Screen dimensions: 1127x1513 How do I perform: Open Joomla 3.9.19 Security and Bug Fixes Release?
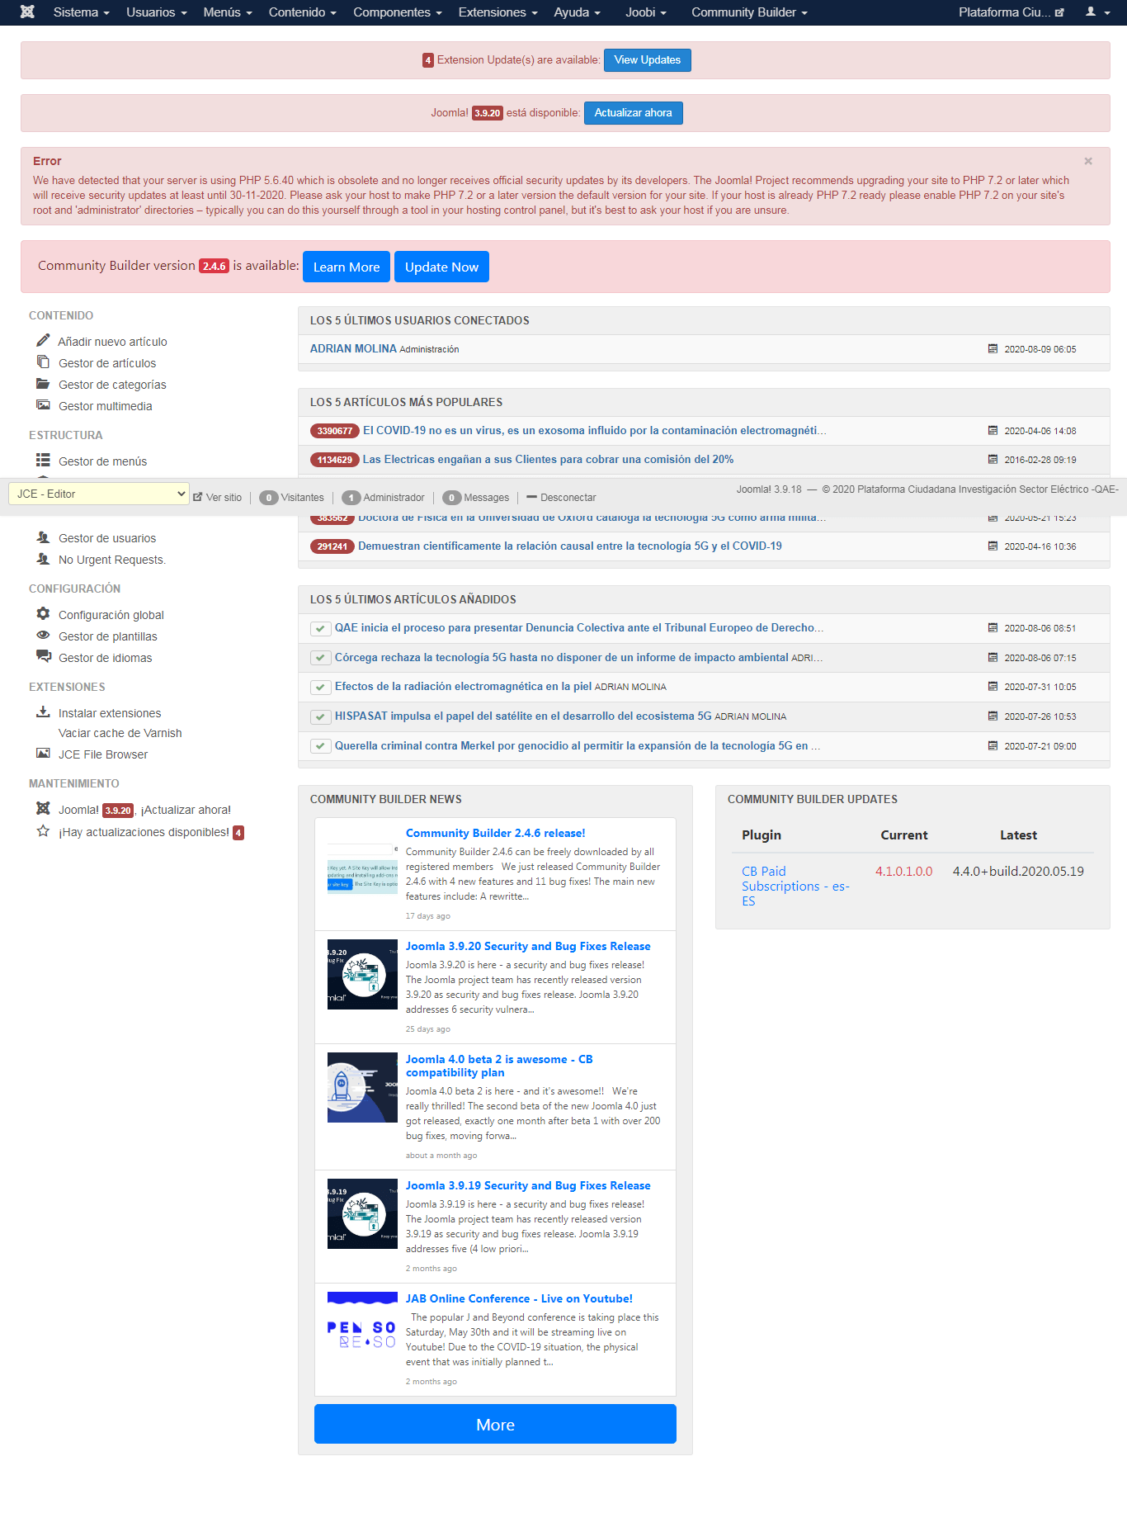point(528,1185)
